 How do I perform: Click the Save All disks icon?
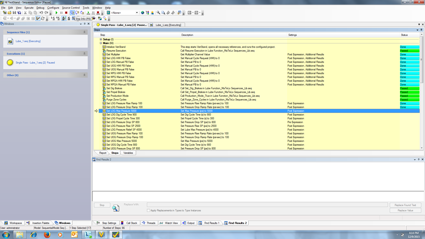pyautogui.click(x=19, y=13)
